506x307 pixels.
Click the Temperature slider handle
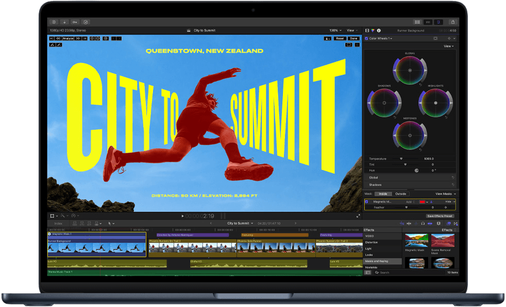(x=401, y=159)
